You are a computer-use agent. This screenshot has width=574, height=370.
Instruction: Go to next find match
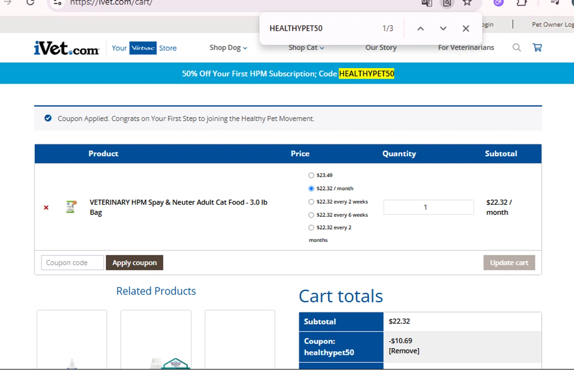point(443,28)
